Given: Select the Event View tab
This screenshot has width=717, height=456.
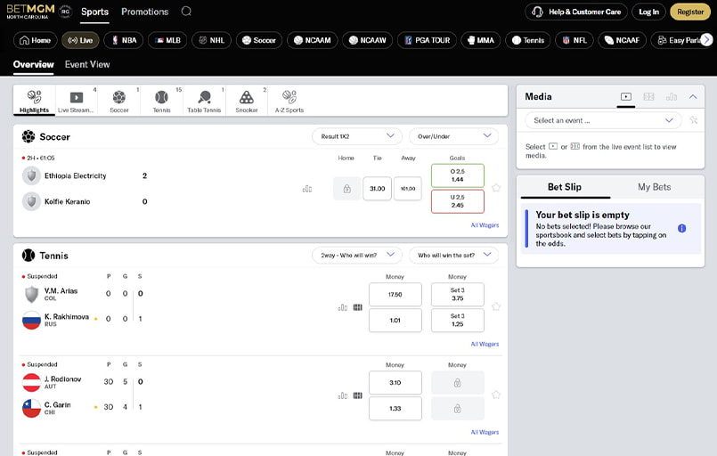Looking at the screenshot, I should (x=87, y=64).
